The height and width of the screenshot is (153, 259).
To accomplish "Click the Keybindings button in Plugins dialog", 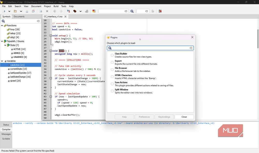I will point(164,117).
